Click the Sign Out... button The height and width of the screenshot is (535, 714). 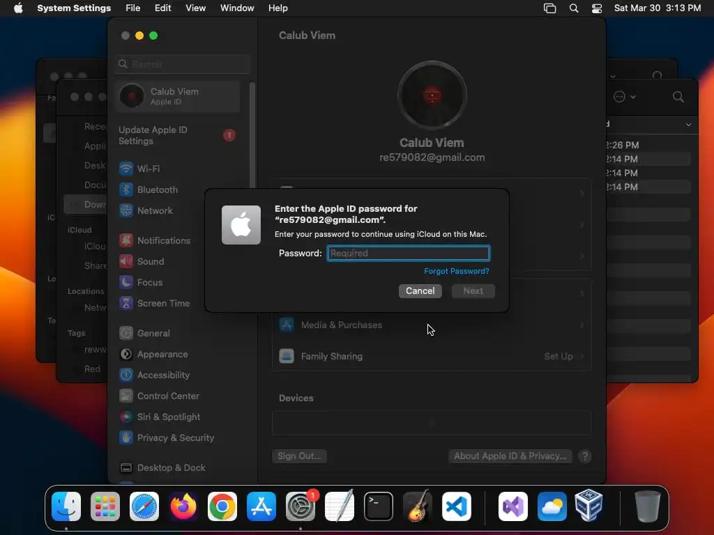[x=299, y=456]
